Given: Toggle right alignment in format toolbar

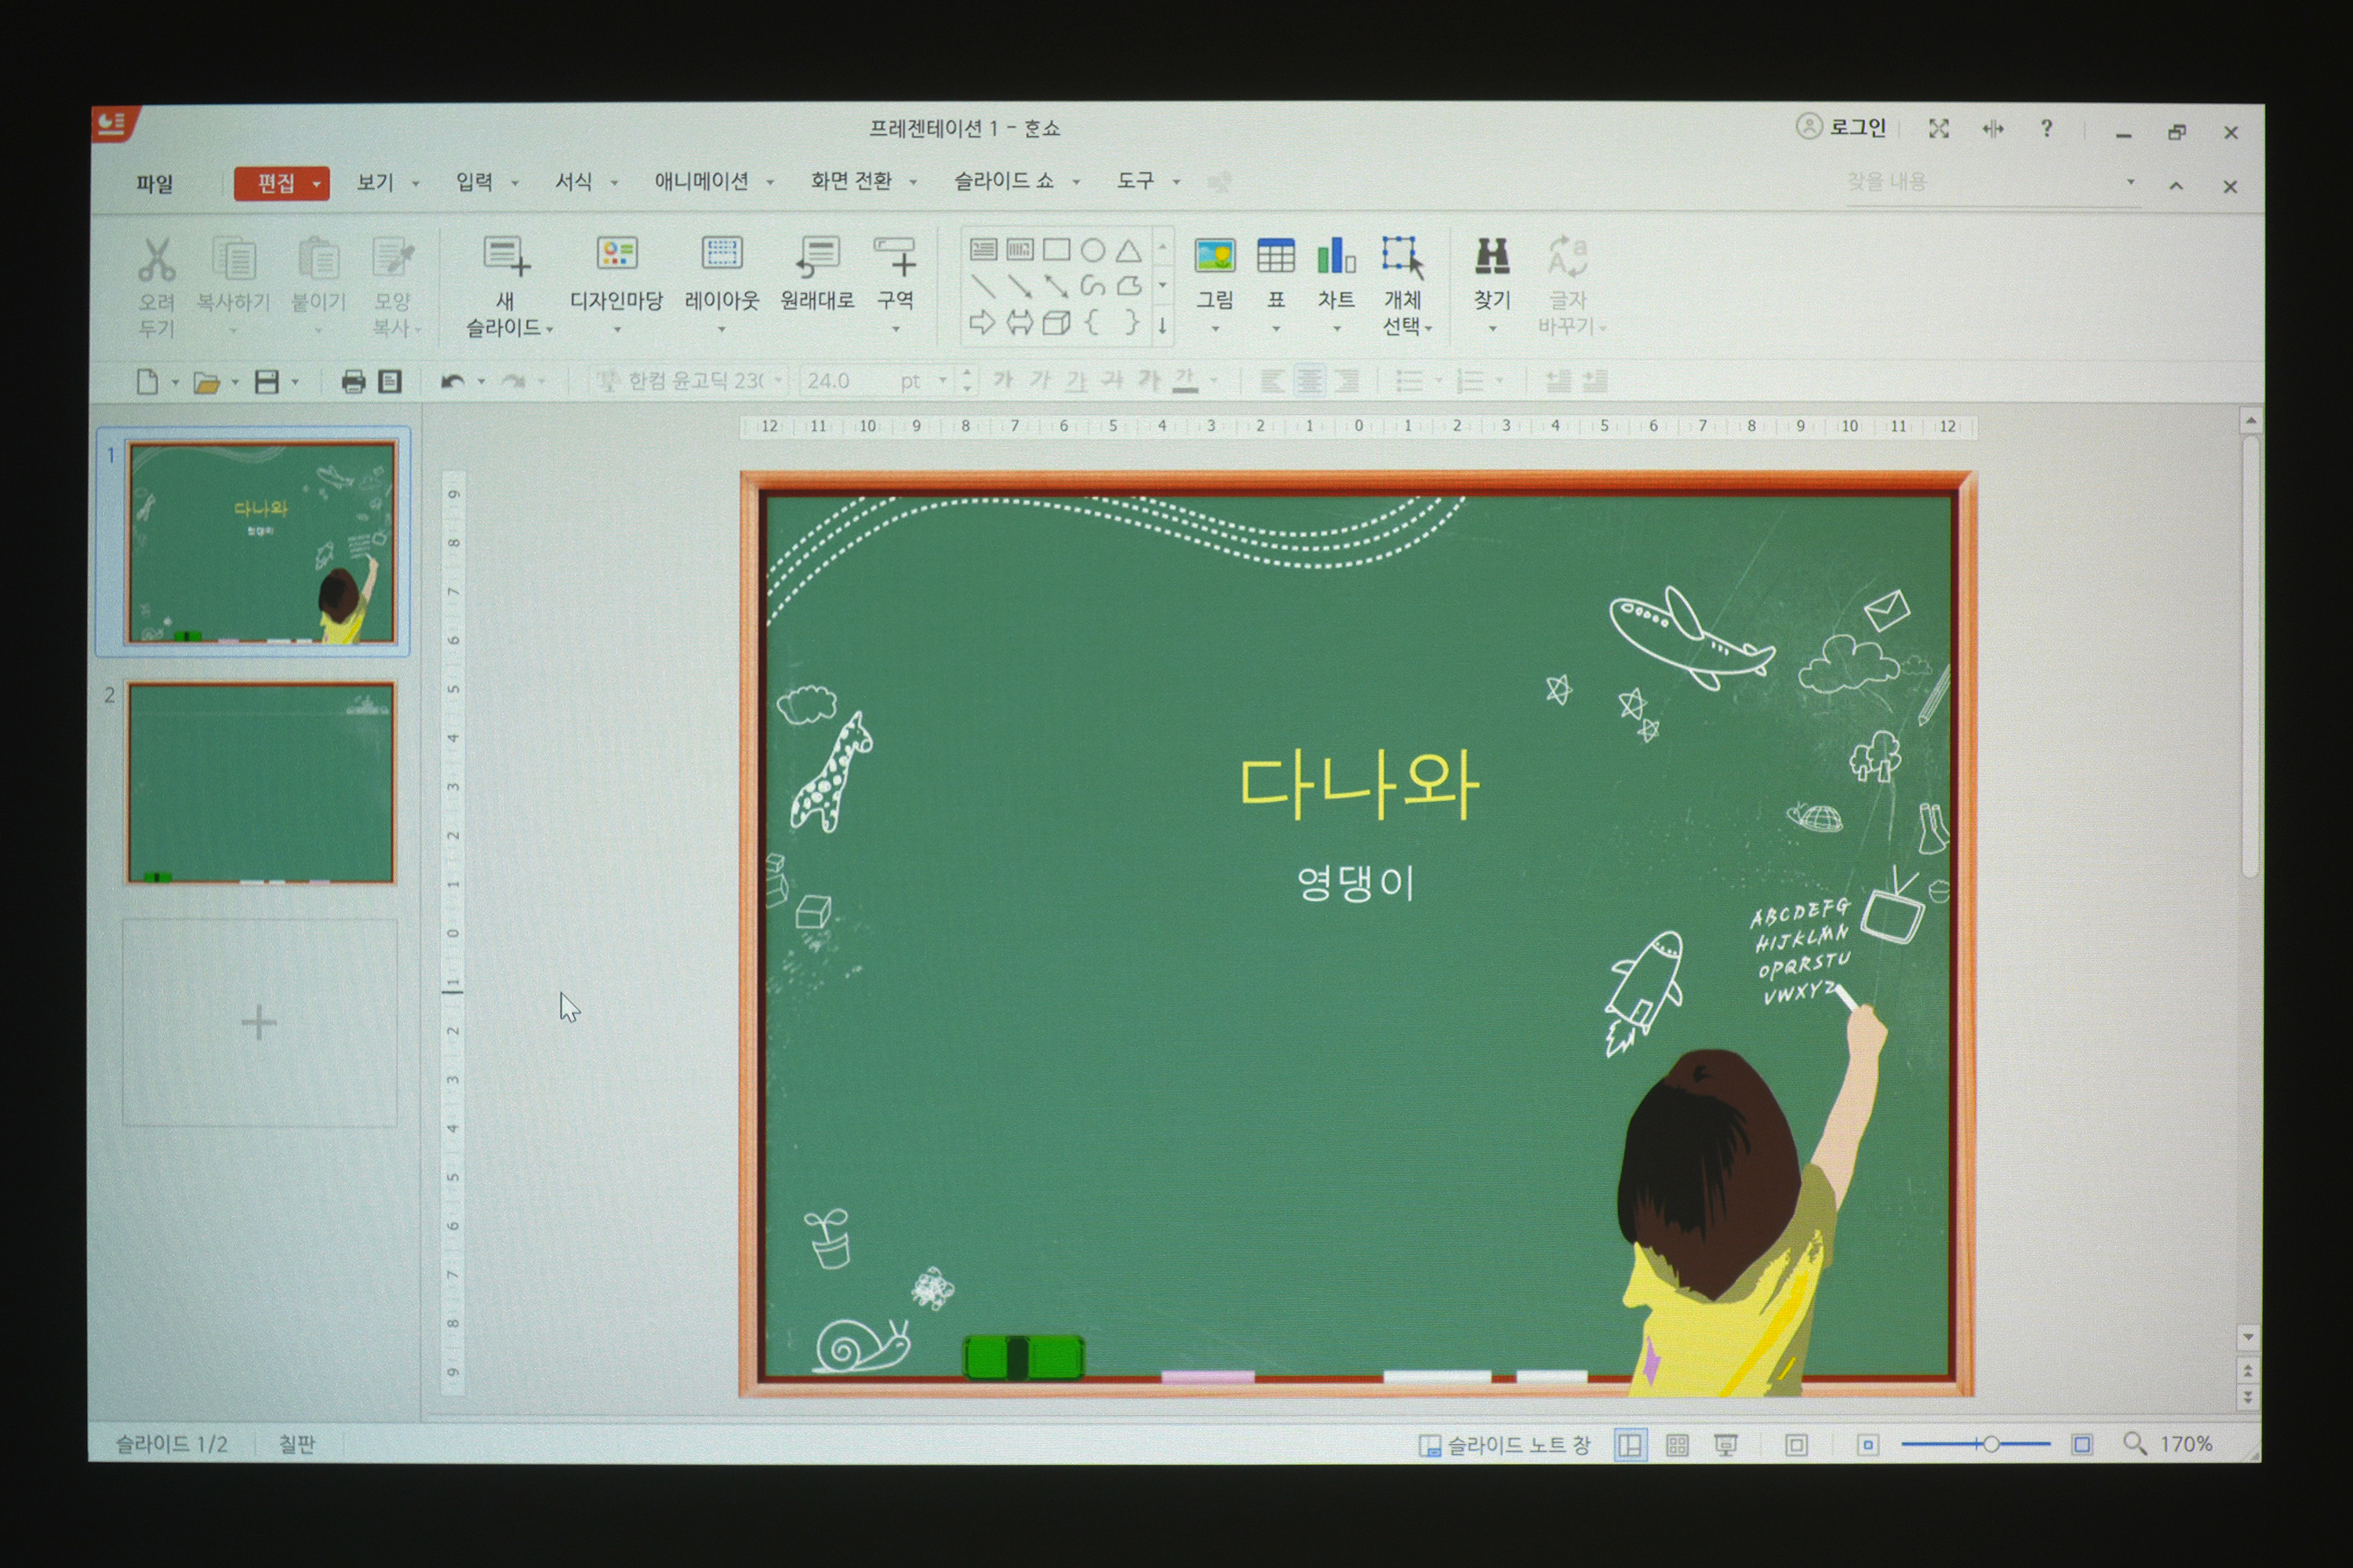Looking at the screenshot, I should click(x=1347, y=381).
